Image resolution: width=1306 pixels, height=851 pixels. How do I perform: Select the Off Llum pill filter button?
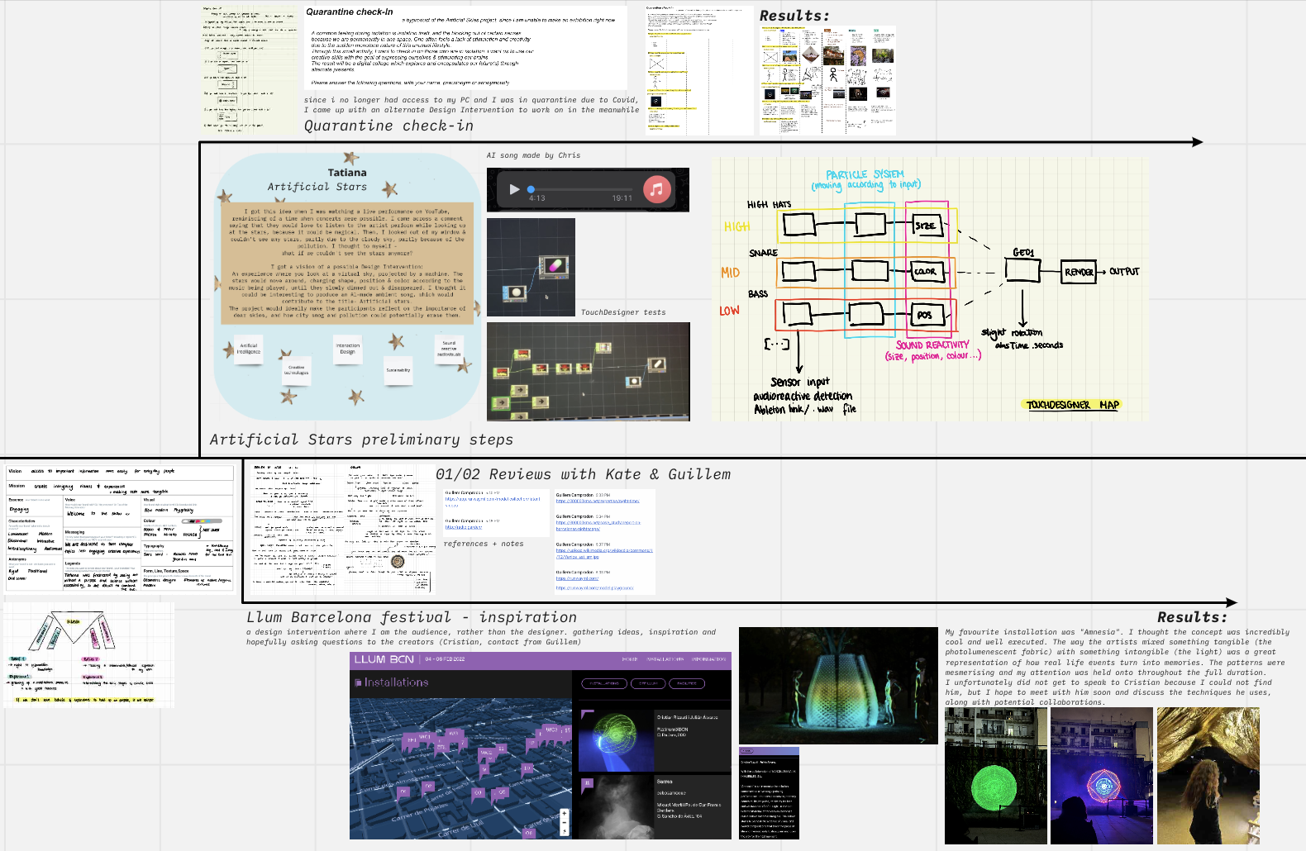(x=648, y=683)
